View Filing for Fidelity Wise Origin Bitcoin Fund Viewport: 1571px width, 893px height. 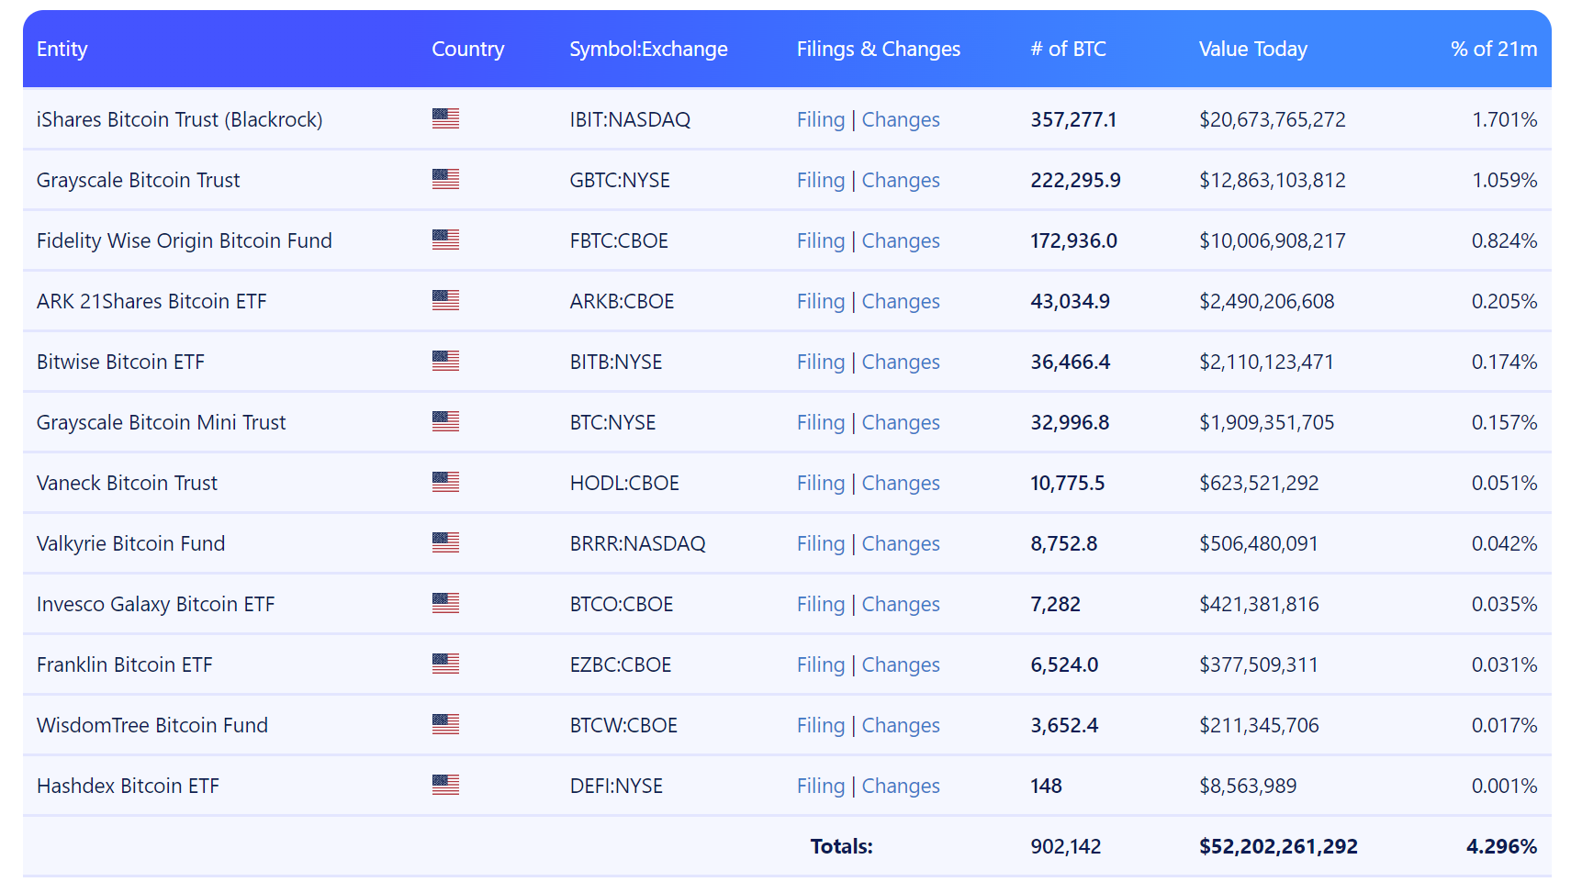tap(820, 241)
